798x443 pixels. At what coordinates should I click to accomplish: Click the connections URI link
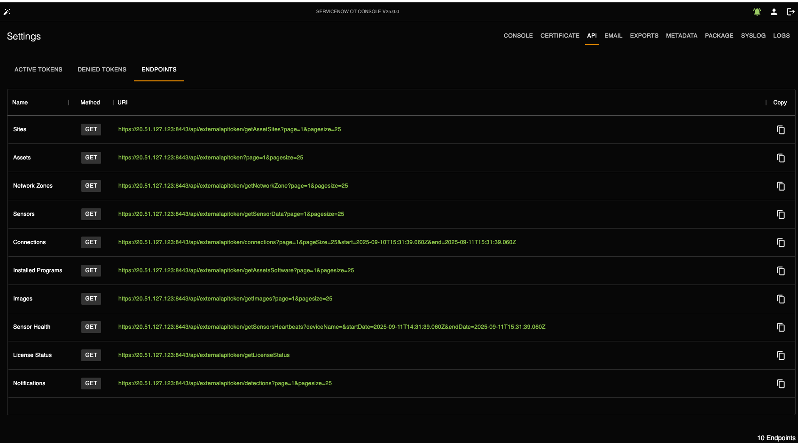[x=317, y=242]
